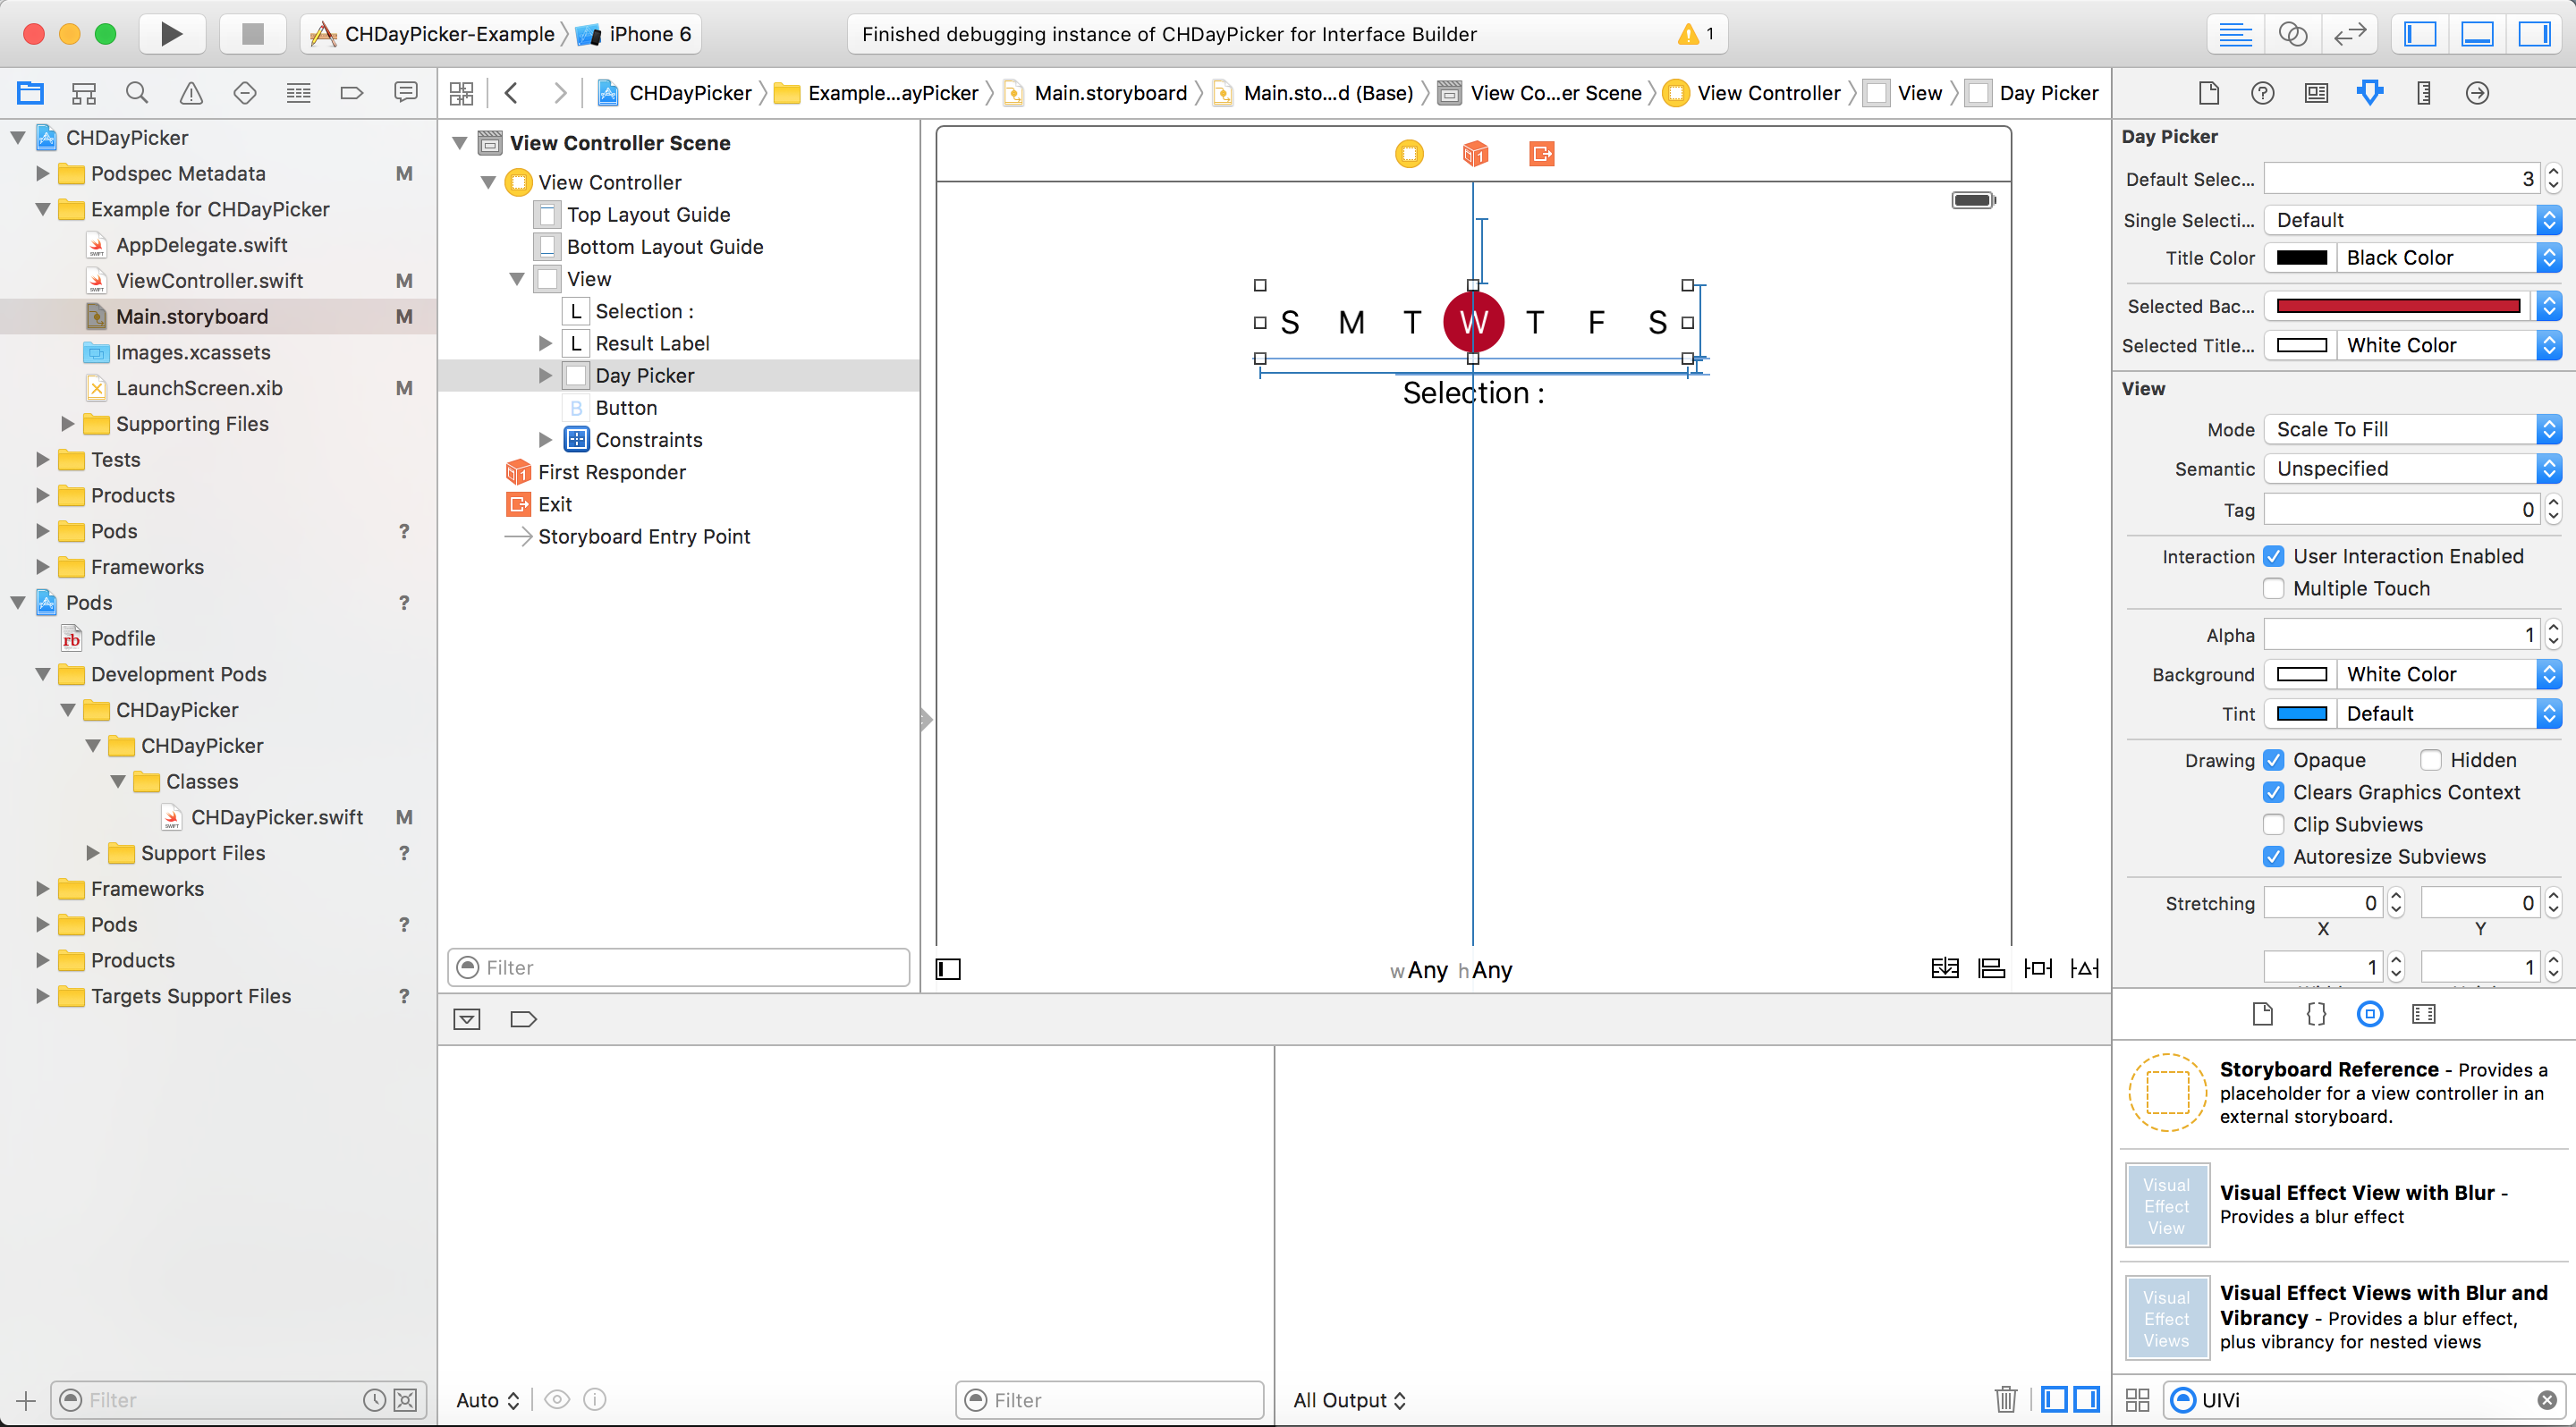Enable the Multiple Touch checkbox
This screenshot has height=1427, width=2576.
coord(2273,588)
